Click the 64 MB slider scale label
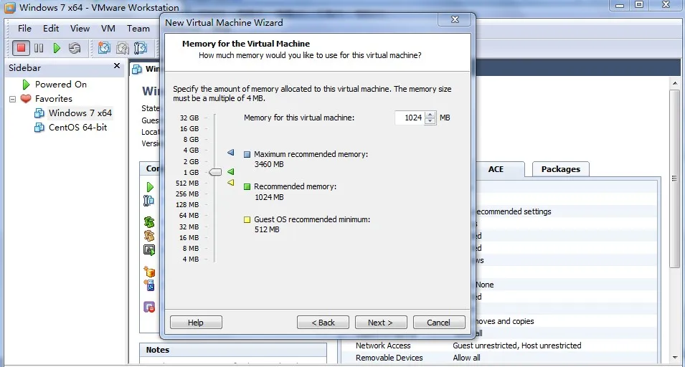685x367 pixels. pos(189,216)
